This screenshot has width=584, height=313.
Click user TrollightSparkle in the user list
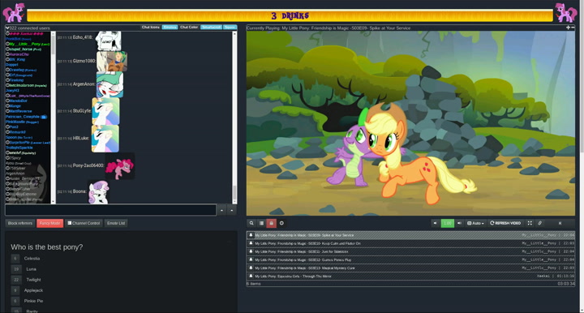click(x=19, y=148)
